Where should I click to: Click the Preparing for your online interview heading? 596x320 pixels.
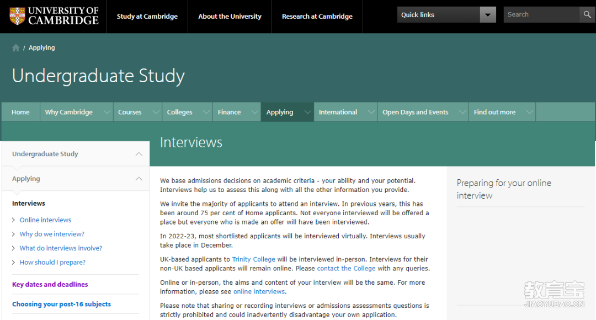[x=504, y=189]
